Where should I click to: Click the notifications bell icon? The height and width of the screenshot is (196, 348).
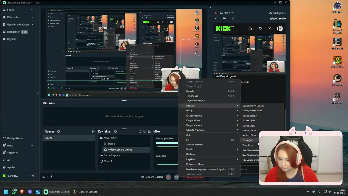point(51,177)
